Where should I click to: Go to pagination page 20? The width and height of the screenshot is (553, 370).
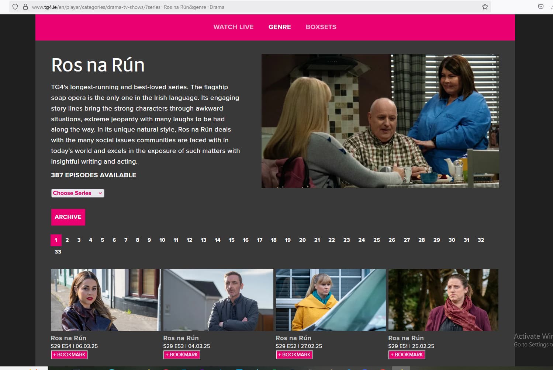coord(303,240)
